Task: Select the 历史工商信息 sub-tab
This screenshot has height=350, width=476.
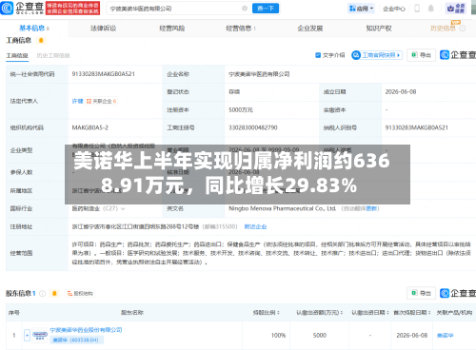Action: pos(53,55)
